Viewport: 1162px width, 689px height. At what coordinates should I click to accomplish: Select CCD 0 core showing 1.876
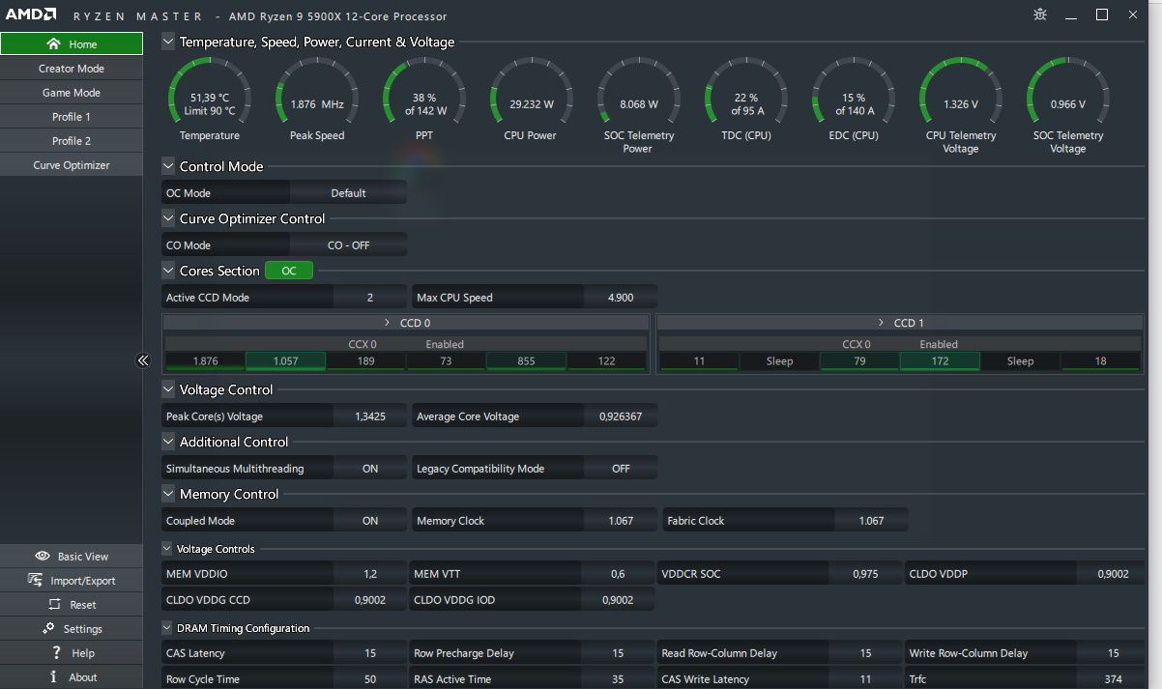205,361
